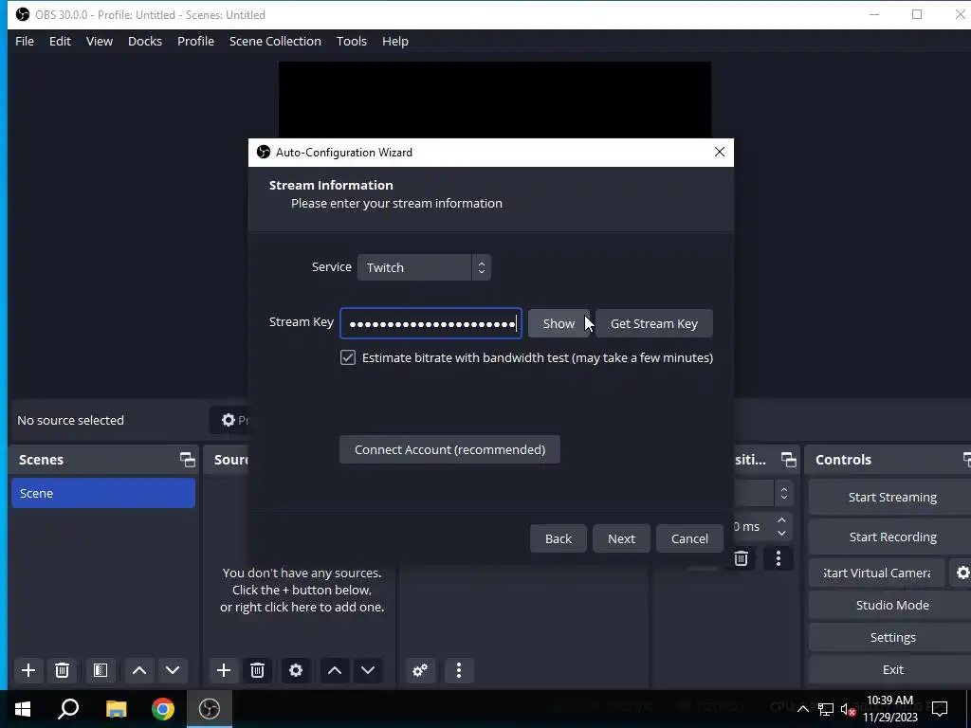
Task: Pop out the Scenes dock
Action: point(187,460)
